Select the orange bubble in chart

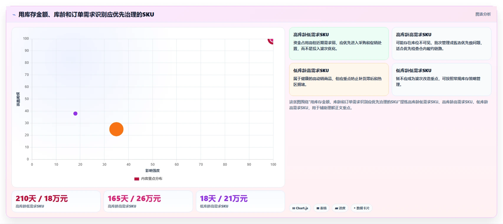[116, 129]
